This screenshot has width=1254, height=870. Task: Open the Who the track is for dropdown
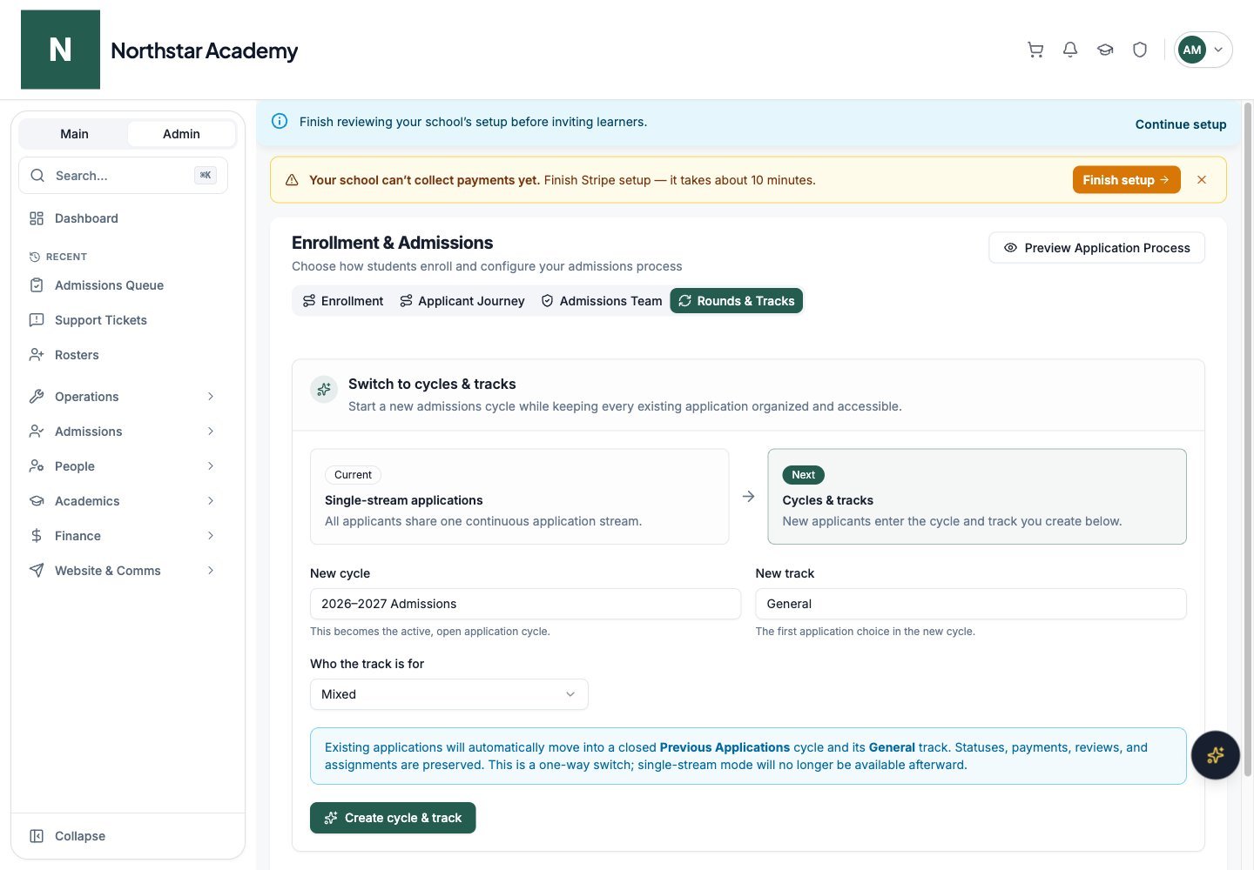[449, 694]
